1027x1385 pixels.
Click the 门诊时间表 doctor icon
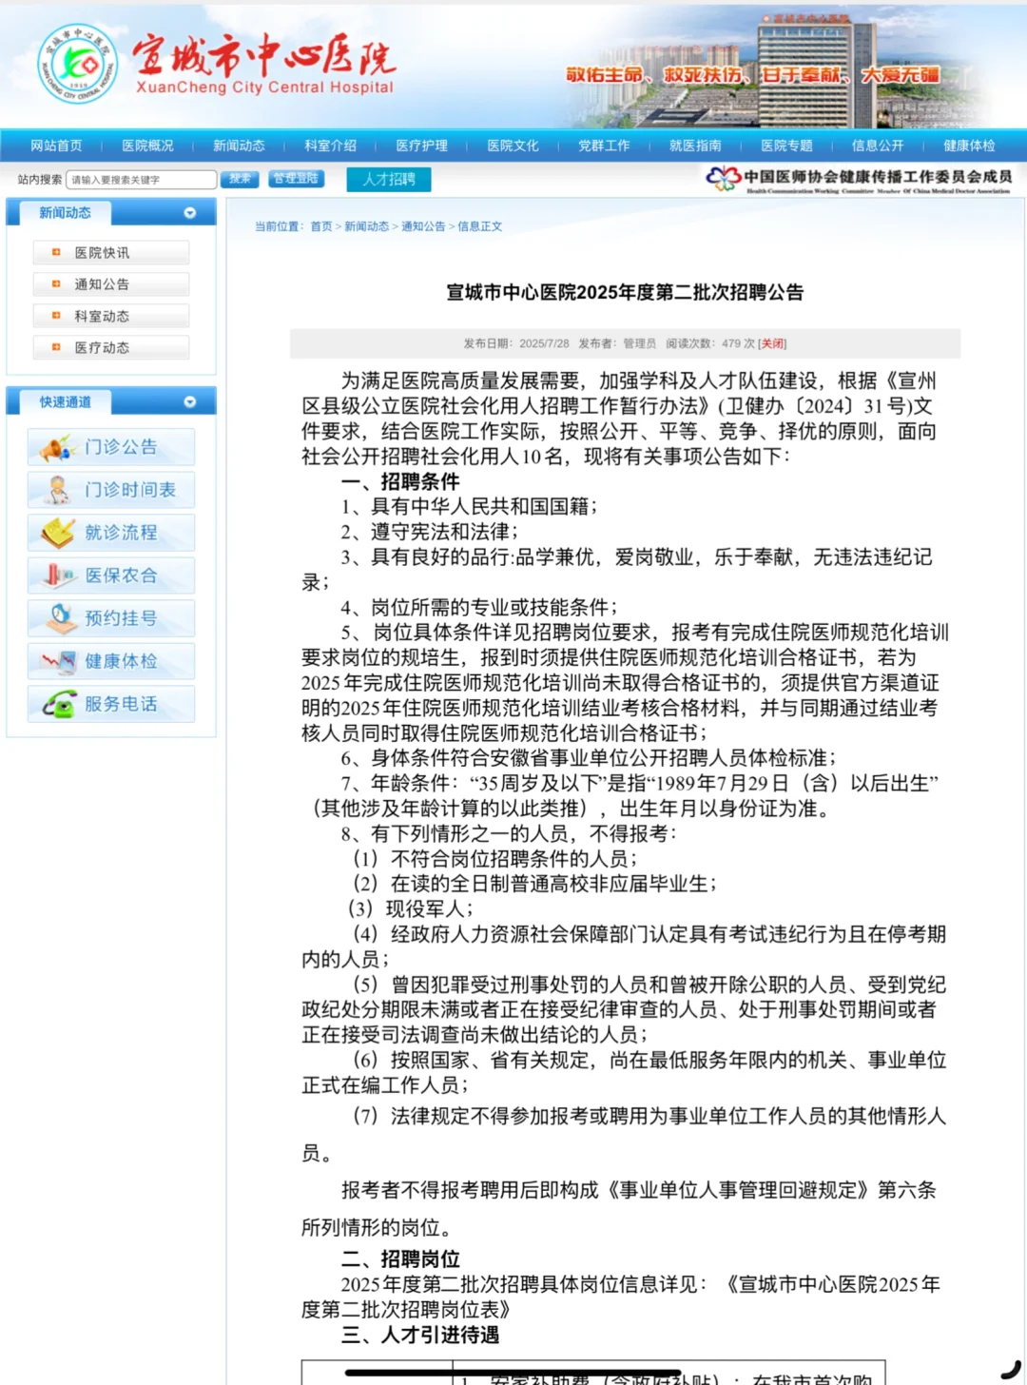(59, 490)
